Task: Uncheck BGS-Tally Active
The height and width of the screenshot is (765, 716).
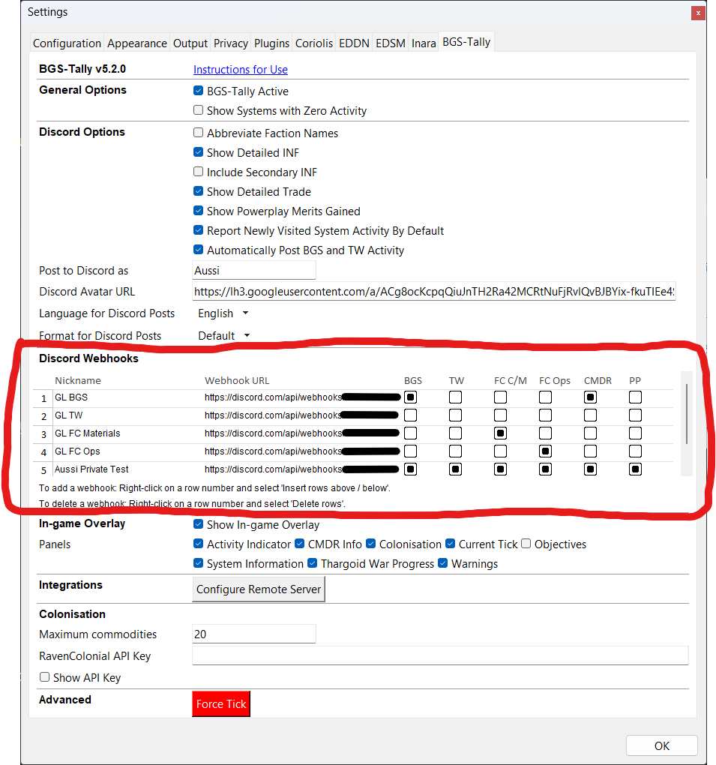Action: (198, 91)
